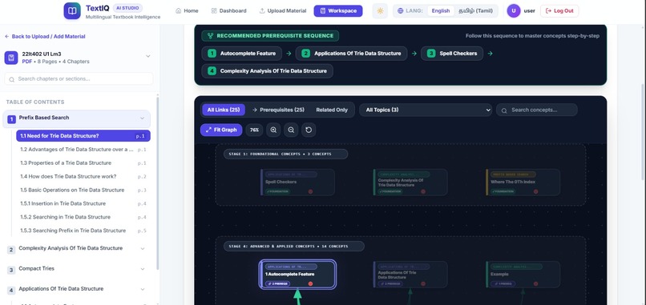Switch language to English
Viewport: 646px width, 305px height.
click(x=440, y=10)
